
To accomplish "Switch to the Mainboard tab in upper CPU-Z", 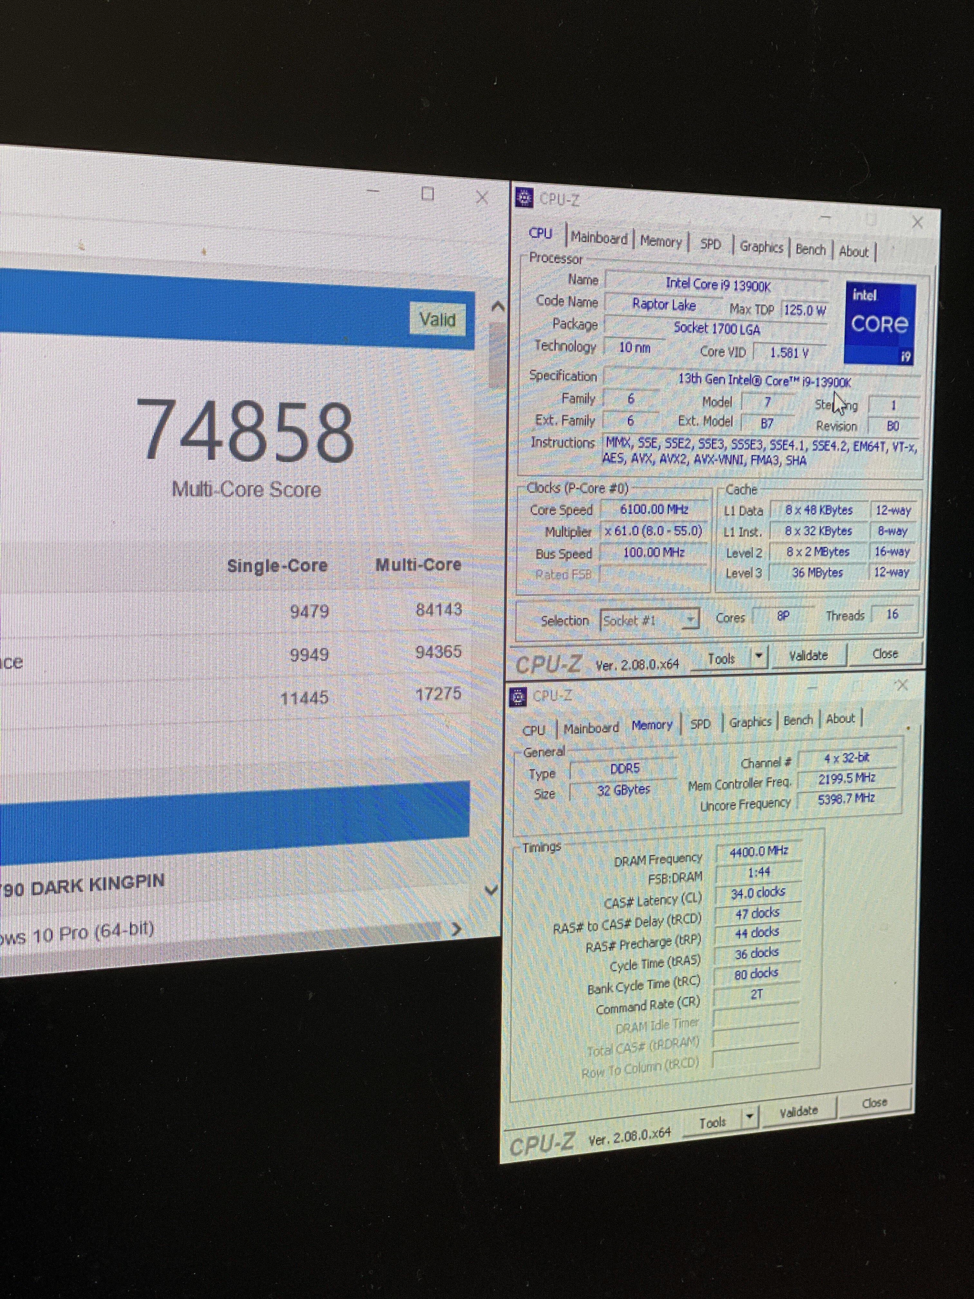I will (x=599, y=238).
